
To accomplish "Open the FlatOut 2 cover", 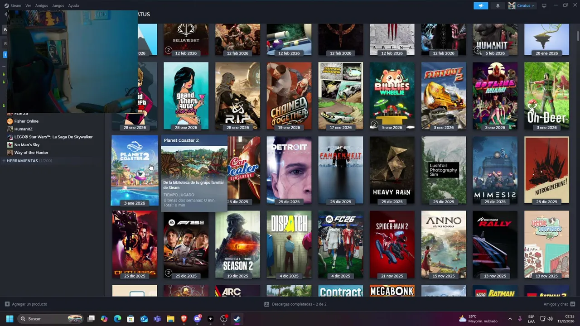I will point(444,96).
